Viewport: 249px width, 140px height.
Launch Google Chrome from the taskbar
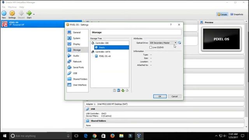click(95, 136)
